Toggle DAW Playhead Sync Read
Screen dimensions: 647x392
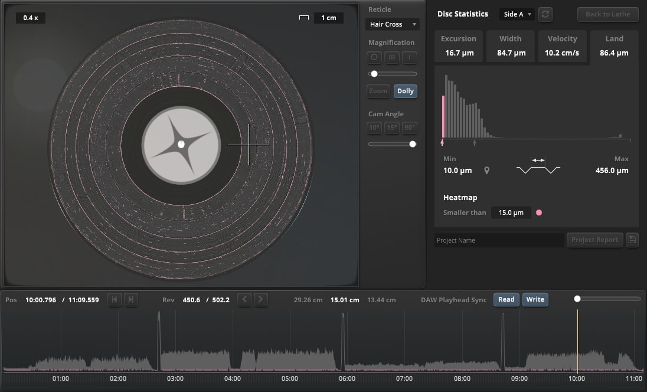click(x=506, y=300)
